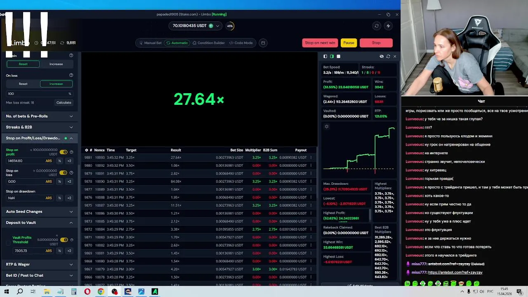This screenshot has height=297, width=528.
Task: Click Stop on next win button
Action: (x=320, y=43)
